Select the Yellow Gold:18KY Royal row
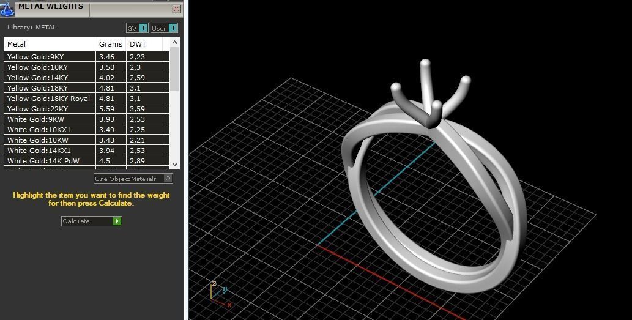The width and height of the screenshot is (632, 320). pyautogui.click(x=86, y=99)
